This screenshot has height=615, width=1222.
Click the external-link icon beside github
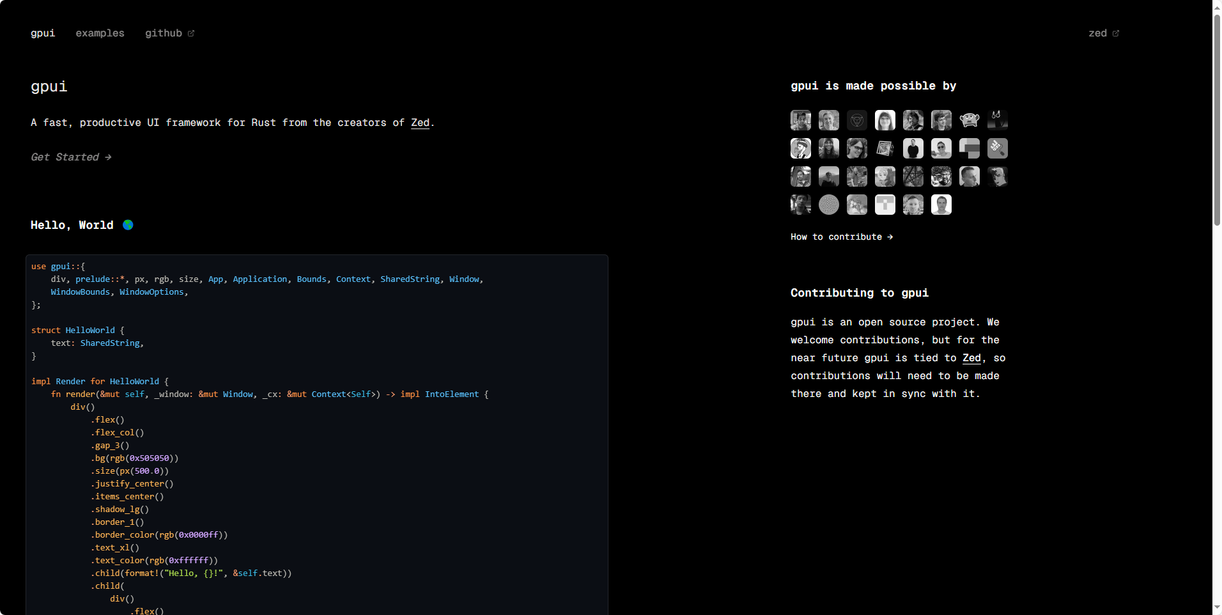[190, 33]
